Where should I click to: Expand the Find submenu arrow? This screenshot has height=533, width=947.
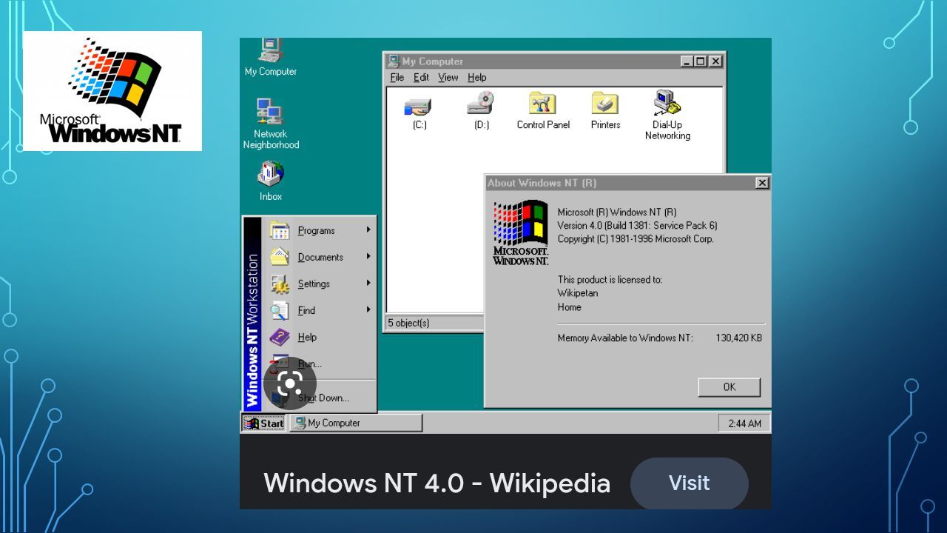(x=368, y=310)
